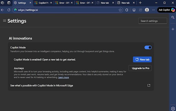Turn off the Copilot Mode toggle

(148, 47)
